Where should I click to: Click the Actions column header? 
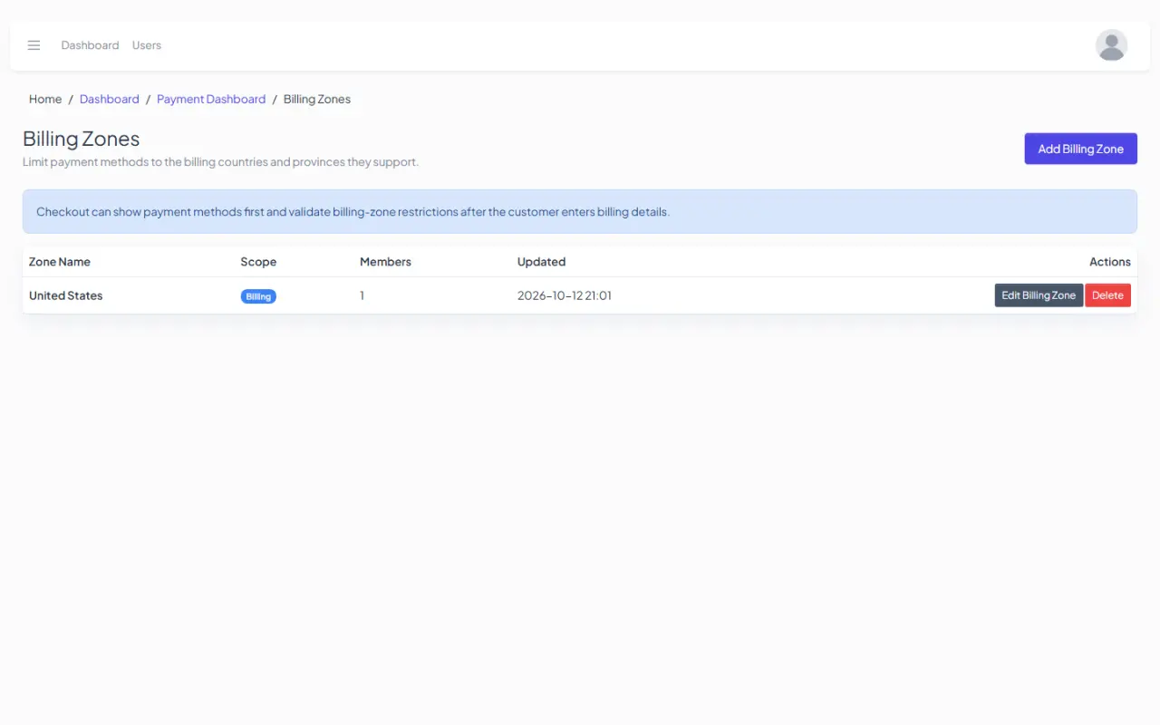[1110, 262]
